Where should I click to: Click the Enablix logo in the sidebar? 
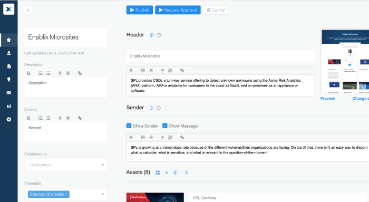tap(9, 9)
